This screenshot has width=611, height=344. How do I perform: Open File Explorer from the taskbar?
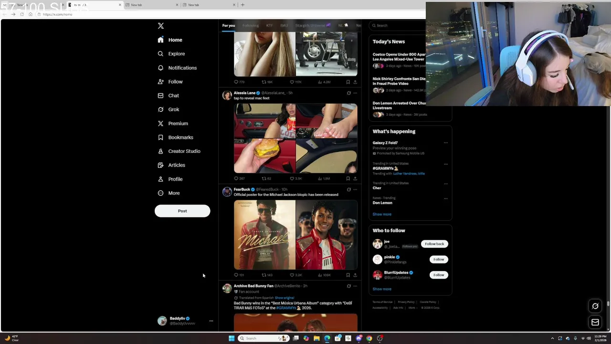(x=316, y=338)
